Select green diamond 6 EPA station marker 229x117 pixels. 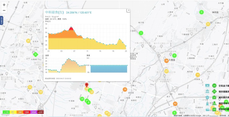point(36,55)
